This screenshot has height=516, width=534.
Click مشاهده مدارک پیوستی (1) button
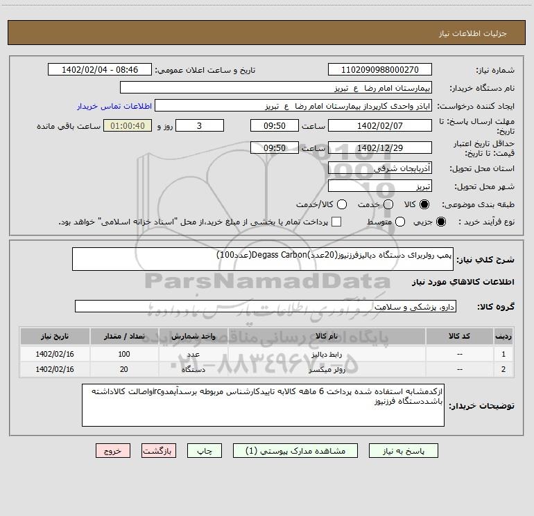pyautogui.click(x=295, y=451)
